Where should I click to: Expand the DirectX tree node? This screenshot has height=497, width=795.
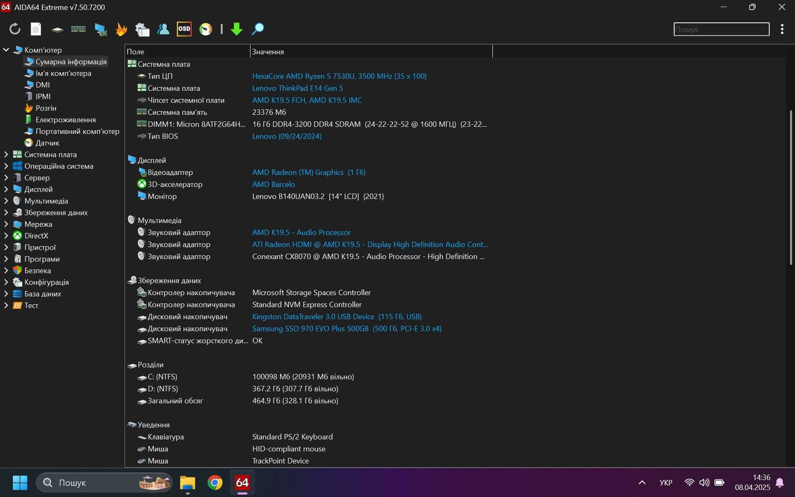6,235
